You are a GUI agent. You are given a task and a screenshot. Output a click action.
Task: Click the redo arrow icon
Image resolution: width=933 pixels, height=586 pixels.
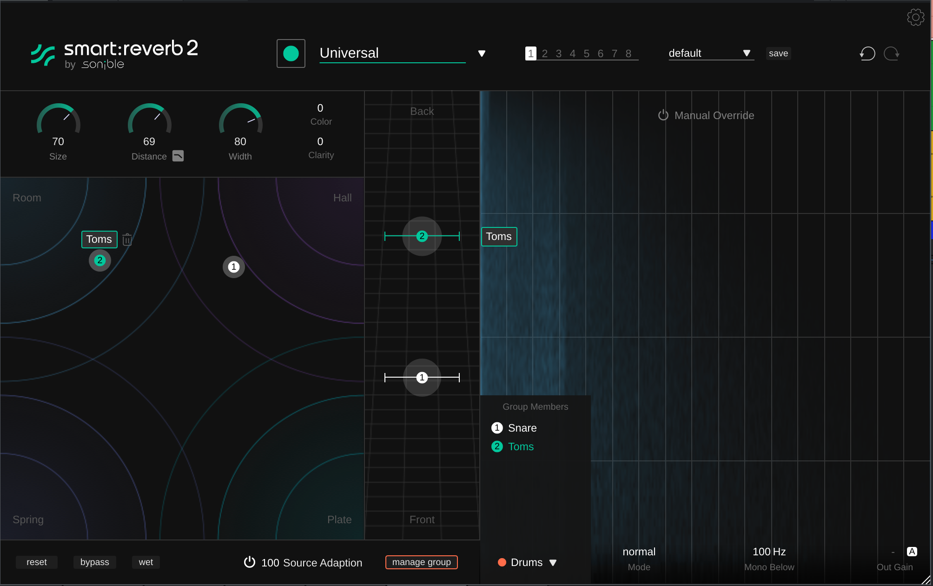[892, 54]
